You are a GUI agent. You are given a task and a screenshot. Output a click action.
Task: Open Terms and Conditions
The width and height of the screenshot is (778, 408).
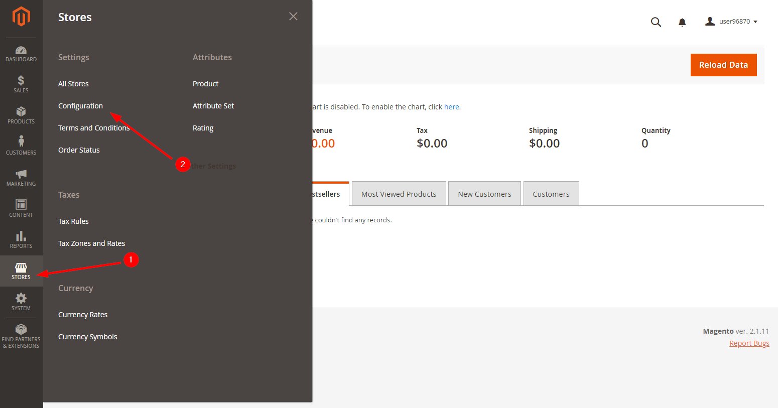[x=94, y=128]
